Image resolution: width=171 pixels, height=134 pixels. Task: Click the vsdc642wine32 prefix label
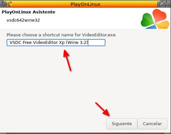[x=23, y=20]
